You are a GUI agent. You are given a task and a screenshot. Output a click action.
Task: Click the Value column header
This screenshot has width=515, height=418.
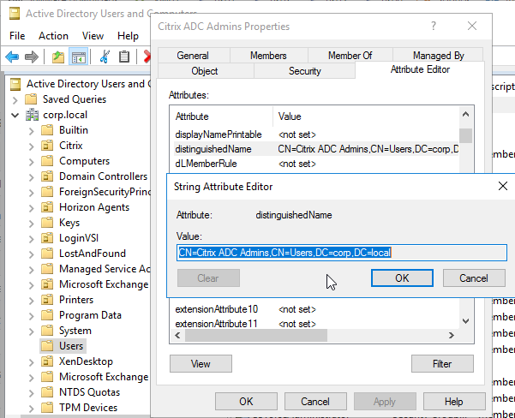[366, 116]
